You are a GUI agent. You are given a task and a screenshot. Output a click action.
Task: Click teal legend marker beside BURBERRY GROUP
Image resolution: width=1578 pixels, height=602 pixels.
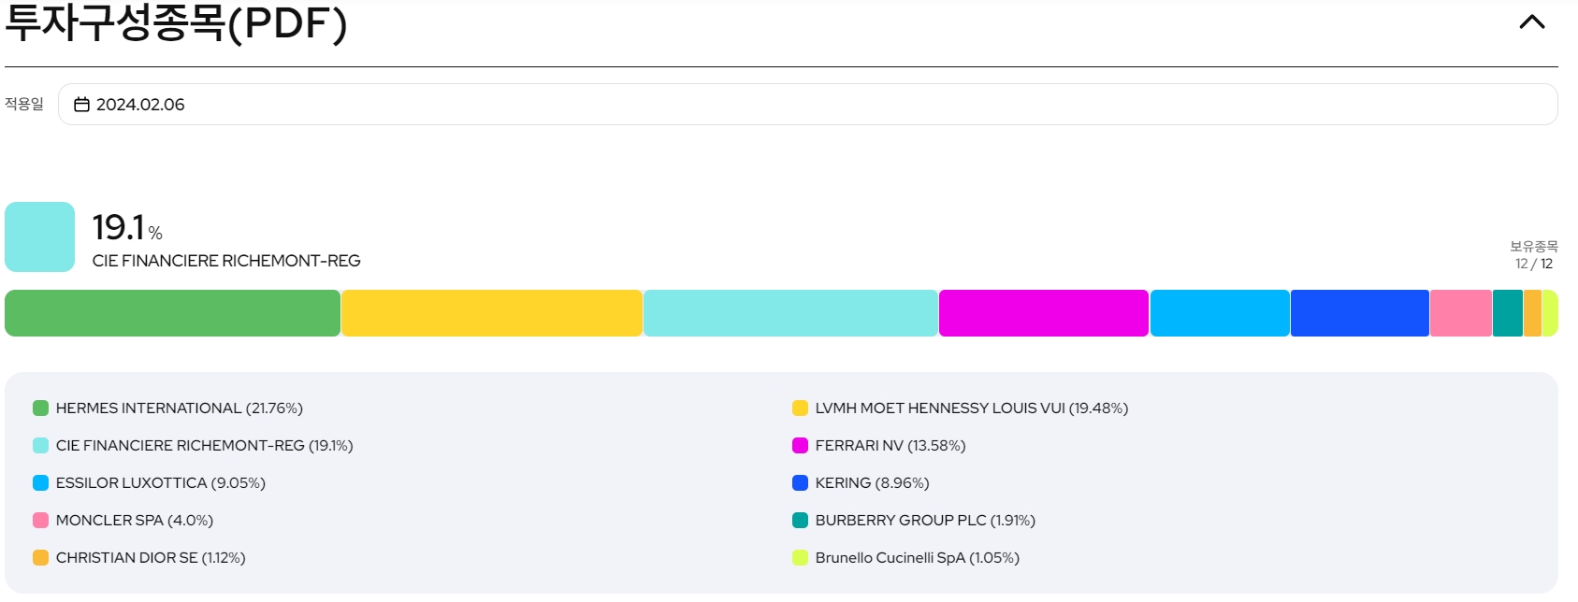click(x=800, y=521)
